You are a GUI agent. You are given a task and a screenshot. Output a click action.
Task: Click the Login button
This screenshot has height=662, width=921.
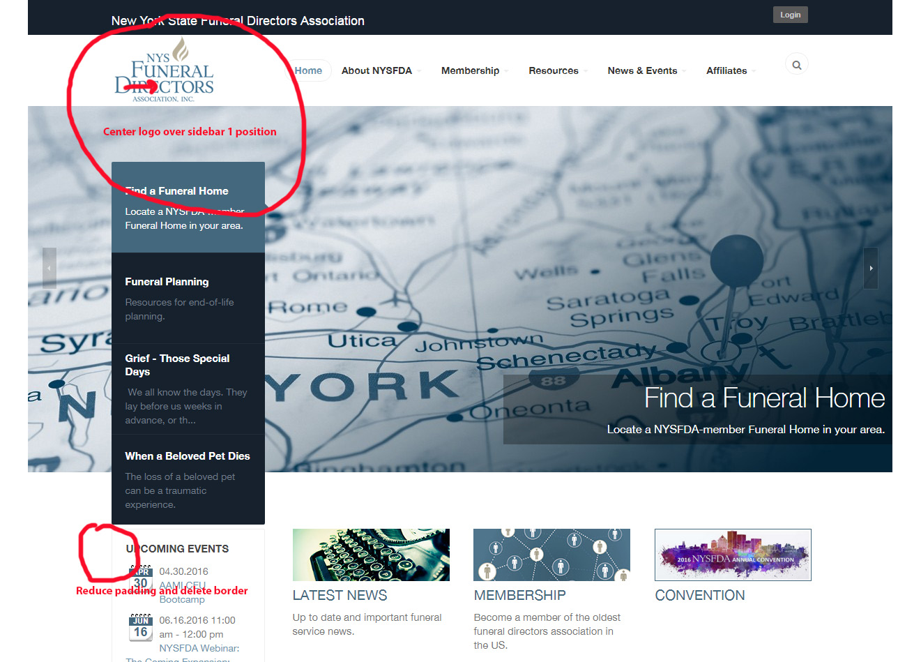click(790, 14)
